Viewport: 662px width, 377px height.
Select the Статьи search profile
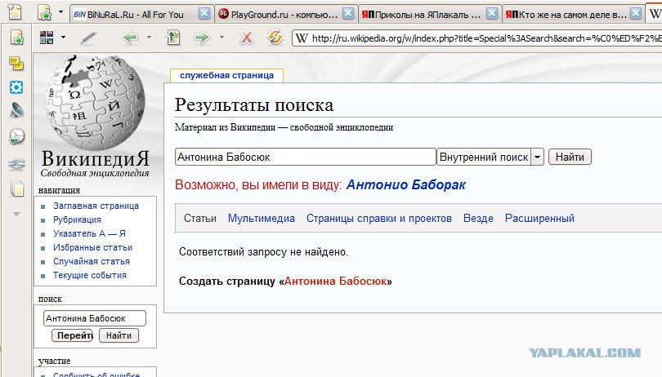(x=200, y=219)
